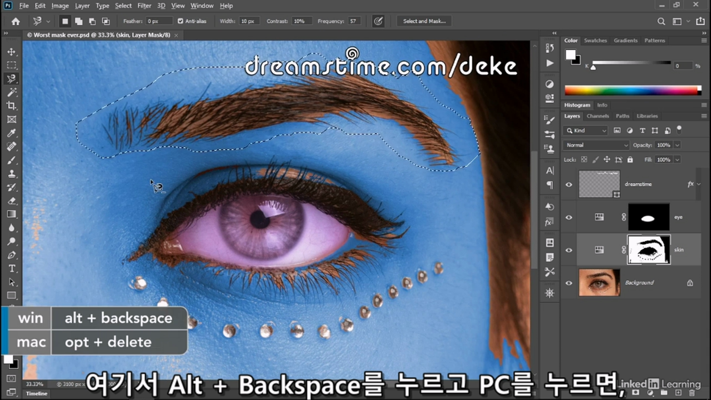
Task: Toggle lock all
Action: (630, 159)
